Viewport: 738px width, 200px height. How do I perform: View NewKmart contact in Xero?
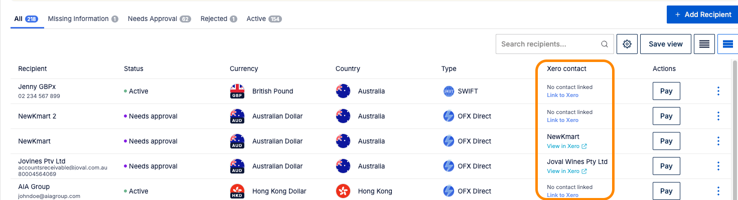click(567, 146)
